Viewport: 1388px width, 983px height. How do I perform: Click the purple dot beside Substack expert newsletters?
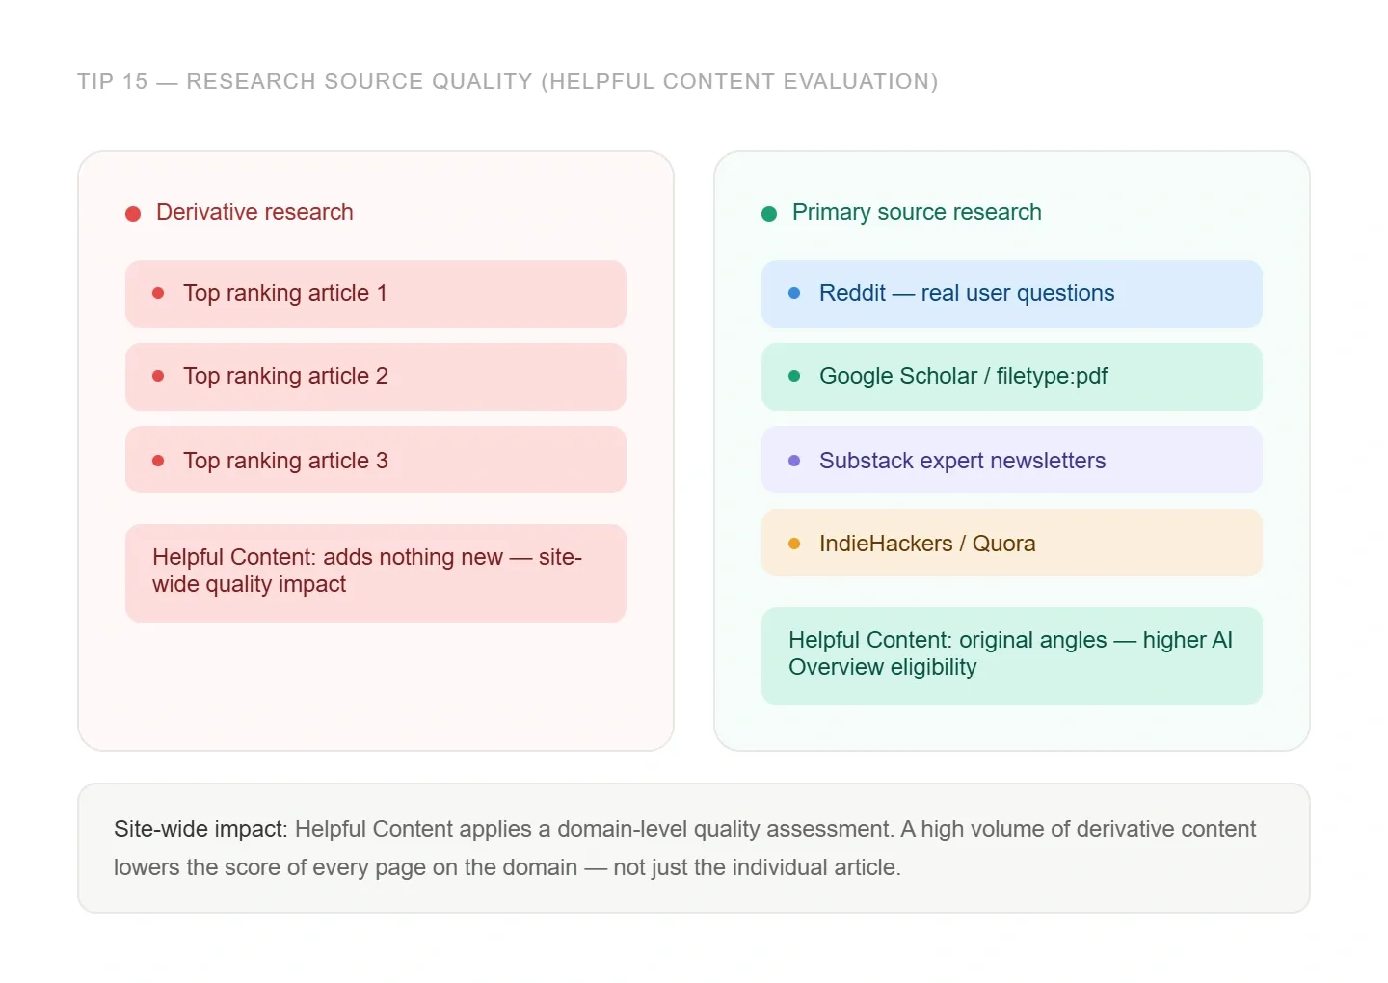794,461
